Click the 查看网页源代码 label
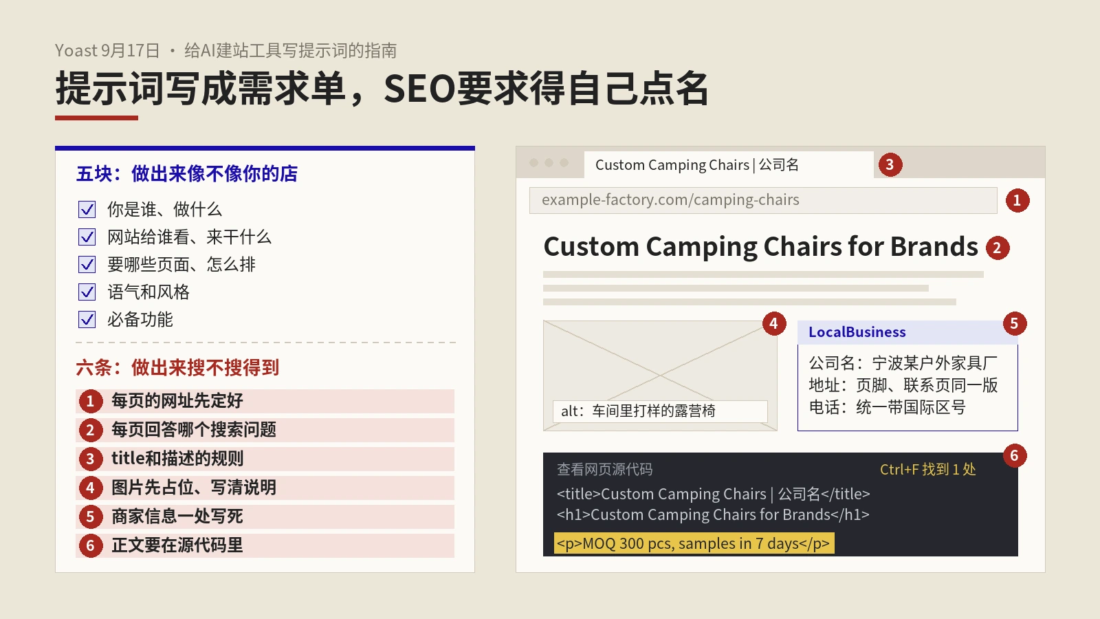This screenshot has width=1100, height=619. 605,469
